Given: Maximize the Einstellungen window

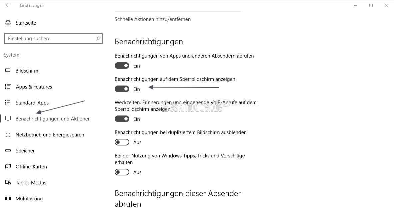Looking at the screenshot, I should (x=371, y=5).
